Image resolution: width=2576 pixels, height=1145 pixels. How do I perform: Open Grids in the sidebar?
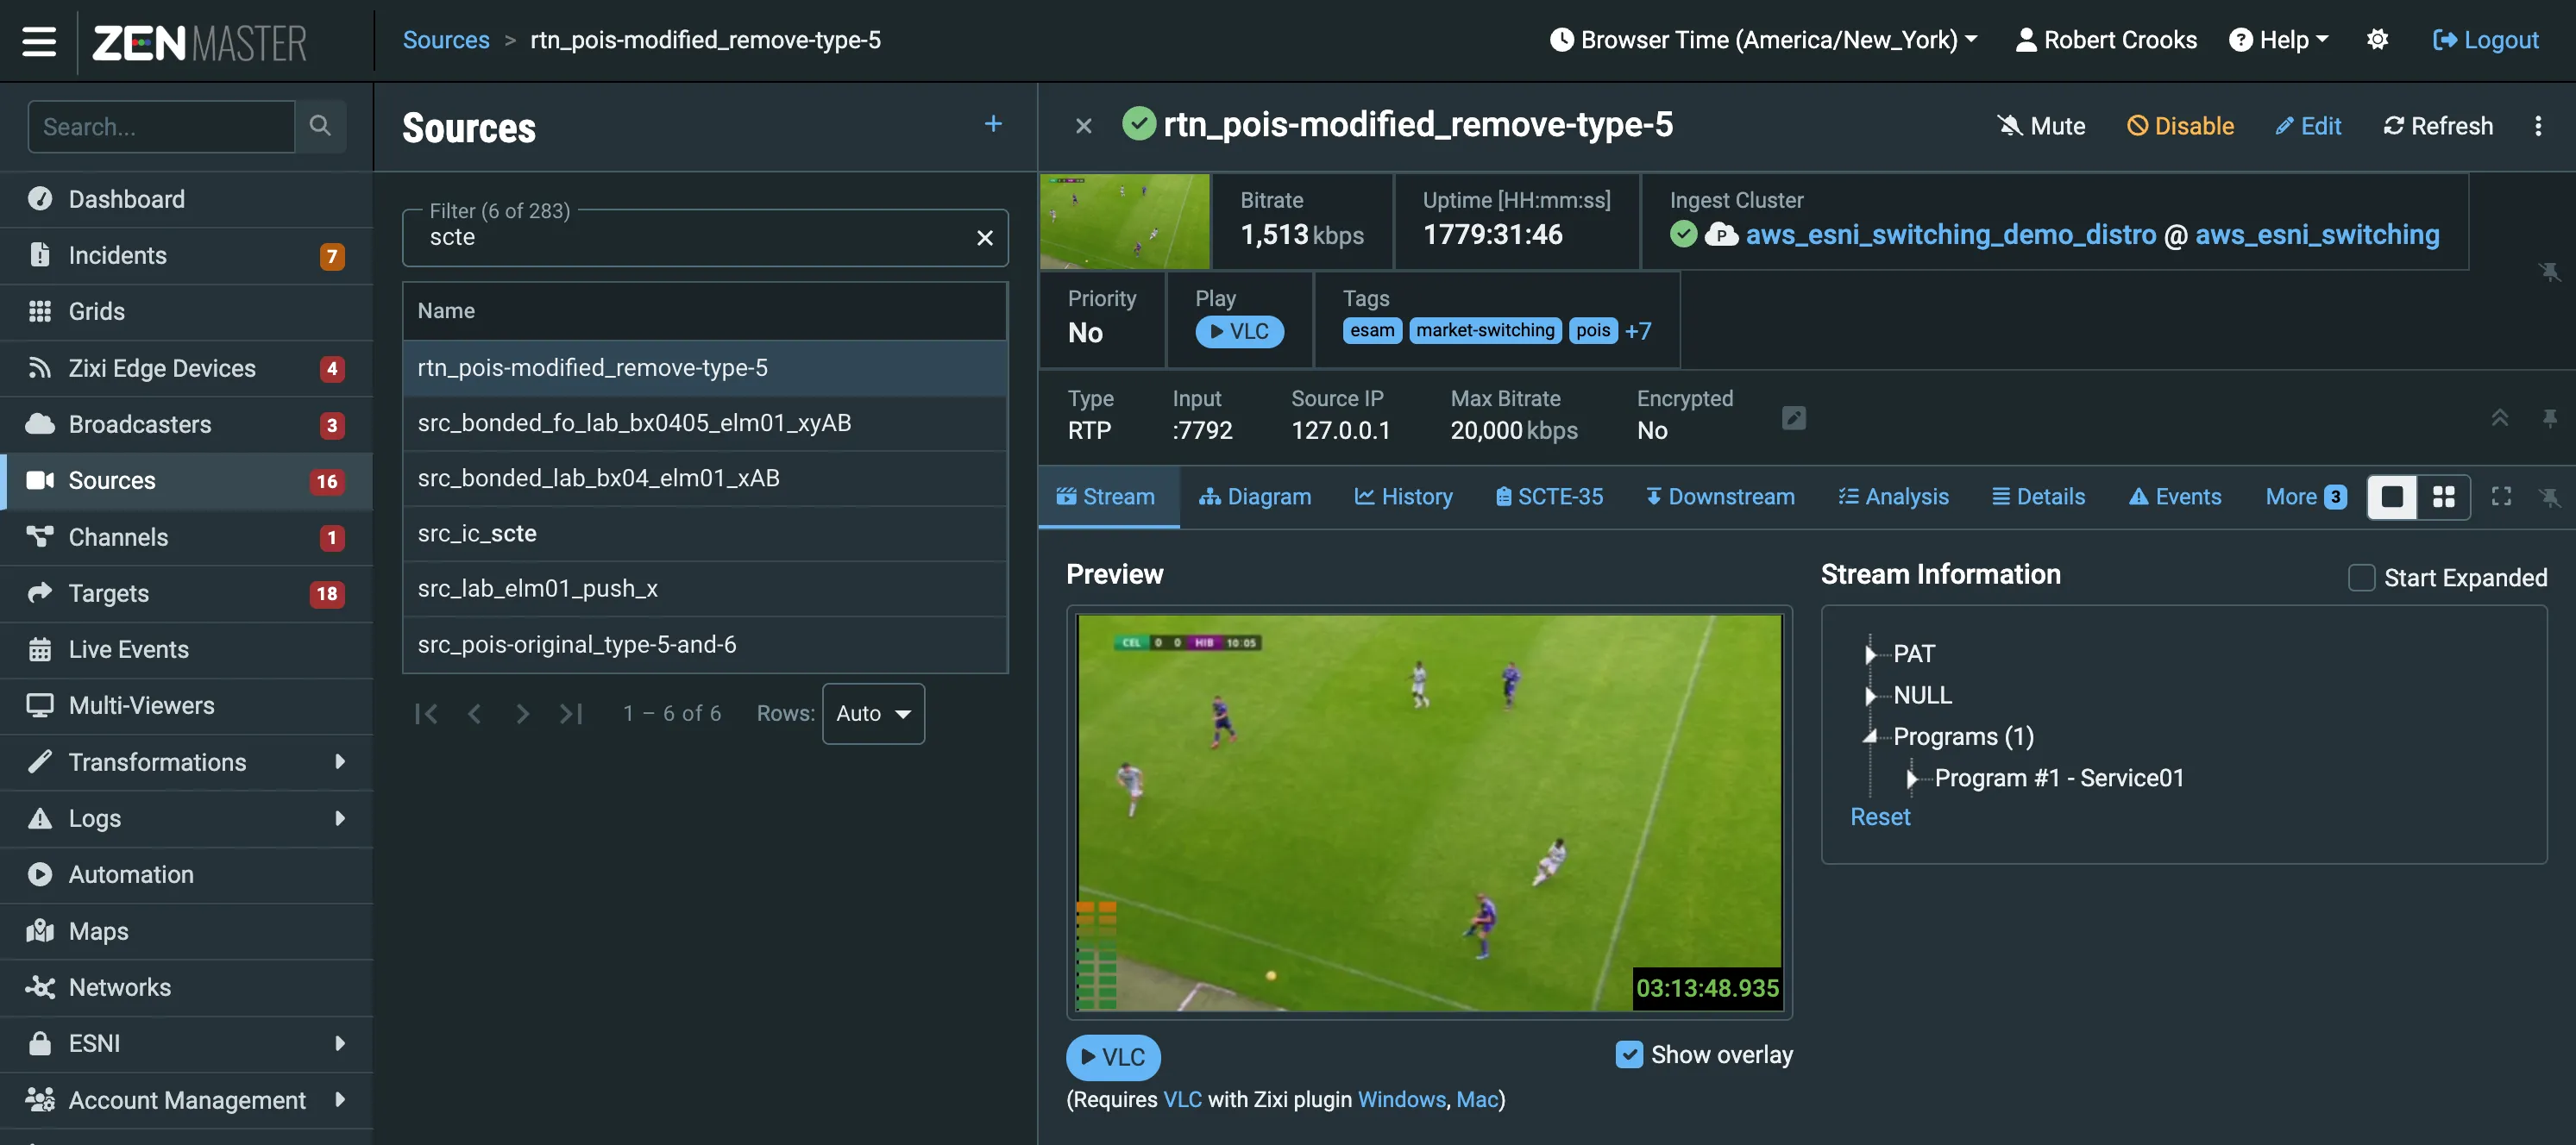186,312
